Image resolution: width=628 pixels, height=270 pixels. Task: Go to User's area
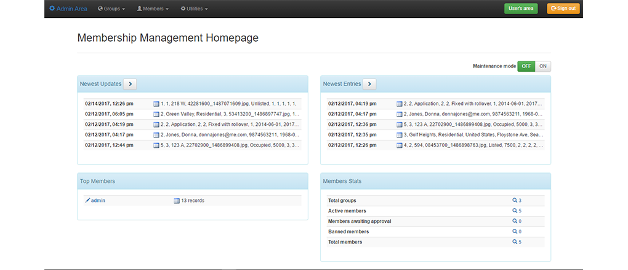(521, 9)
